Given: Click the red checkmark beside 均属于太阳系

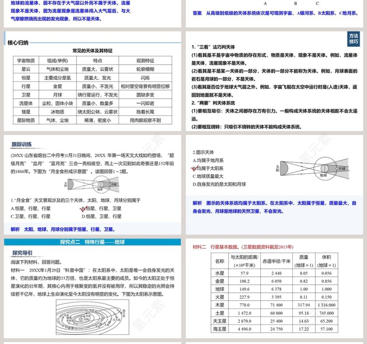Looking at the screenshot, I should pos(195,168).
